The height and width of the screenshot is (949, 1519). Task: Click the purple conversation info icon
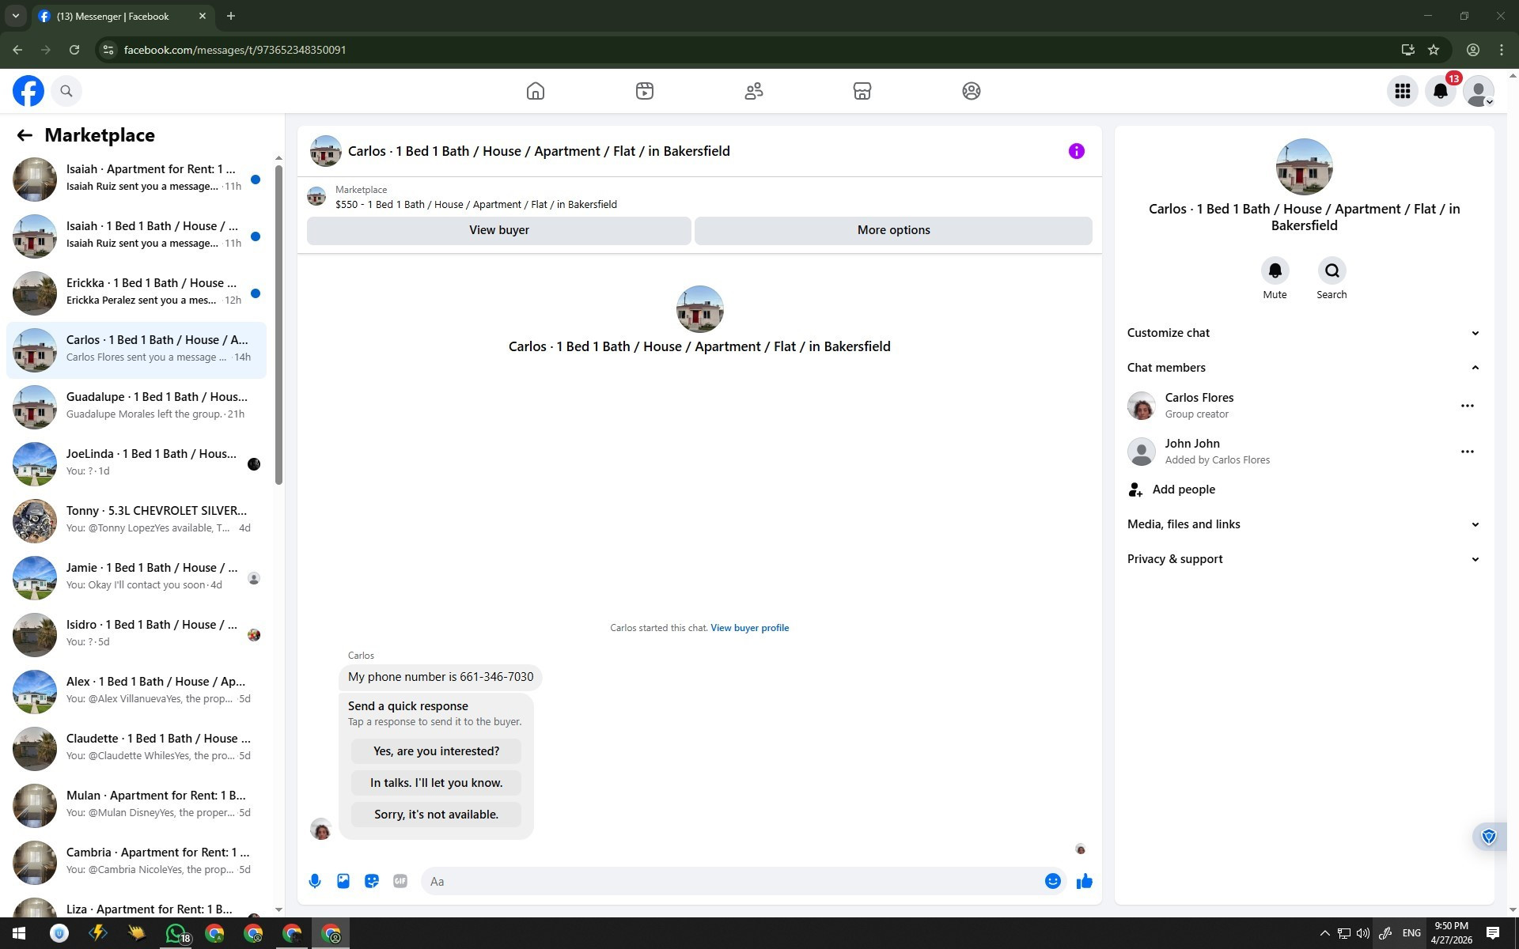(1076, 151)
